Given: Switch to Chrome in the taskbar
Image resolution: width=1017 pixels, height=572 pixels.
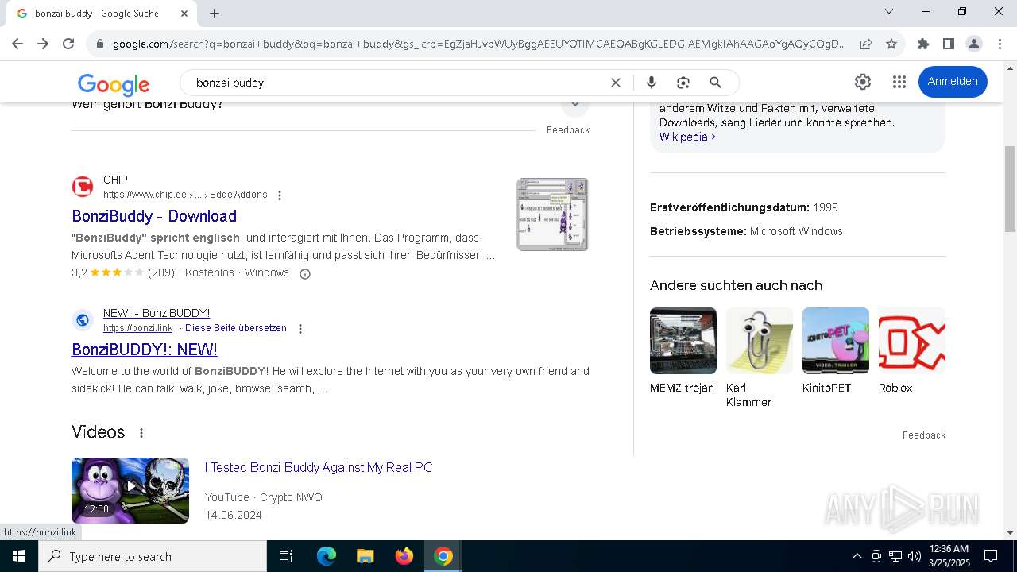Looking at the screenshot, I should (x=443, y=556).
